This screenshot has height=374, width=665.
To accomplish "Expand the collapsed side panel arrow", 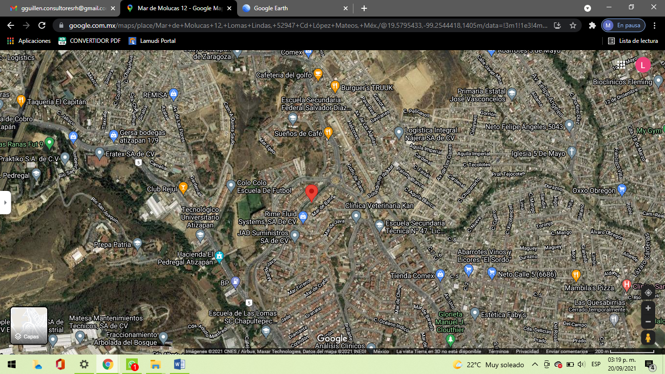I will 5,203.
